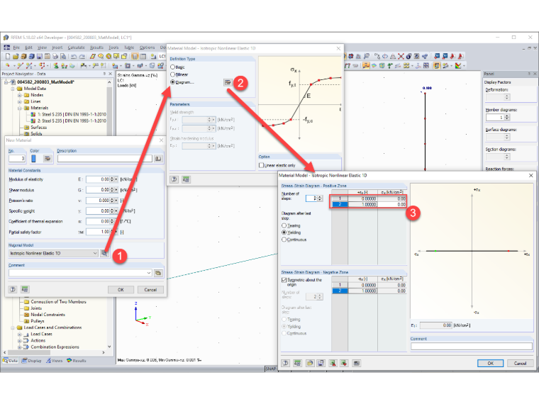The width and height of the screenshot is (539, 404).
Task: Click comment picker icon in New Material dialog
Action: pos(158,273)
